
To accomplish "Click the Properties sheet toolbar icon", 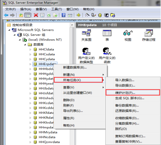I will click(42, 15).
